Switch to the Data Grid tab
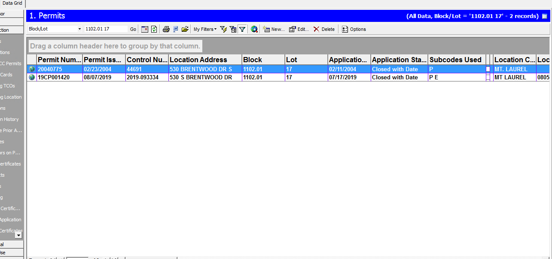Image resolution: width=552 pixels, height=259 pixels. (12, 3)
